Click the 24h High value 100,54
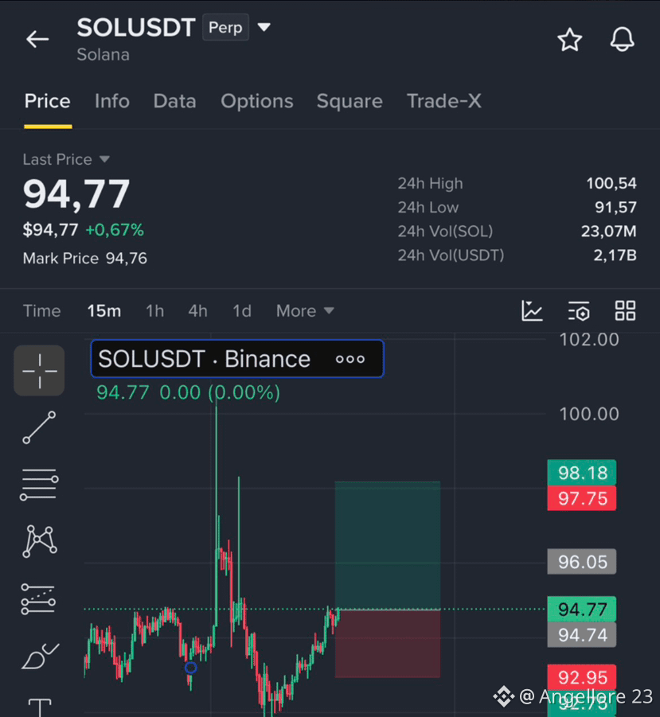 click(611, 183)
